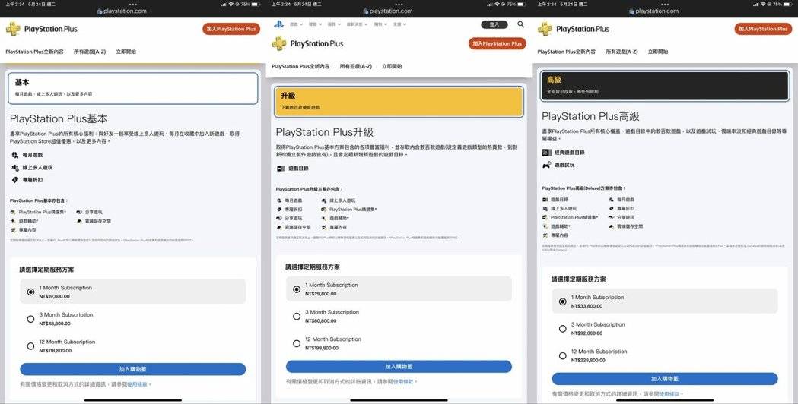Open search with the magnifying glass icon
Image resolution: width=798 pixels, height=404 pixels.
(520, 24)
